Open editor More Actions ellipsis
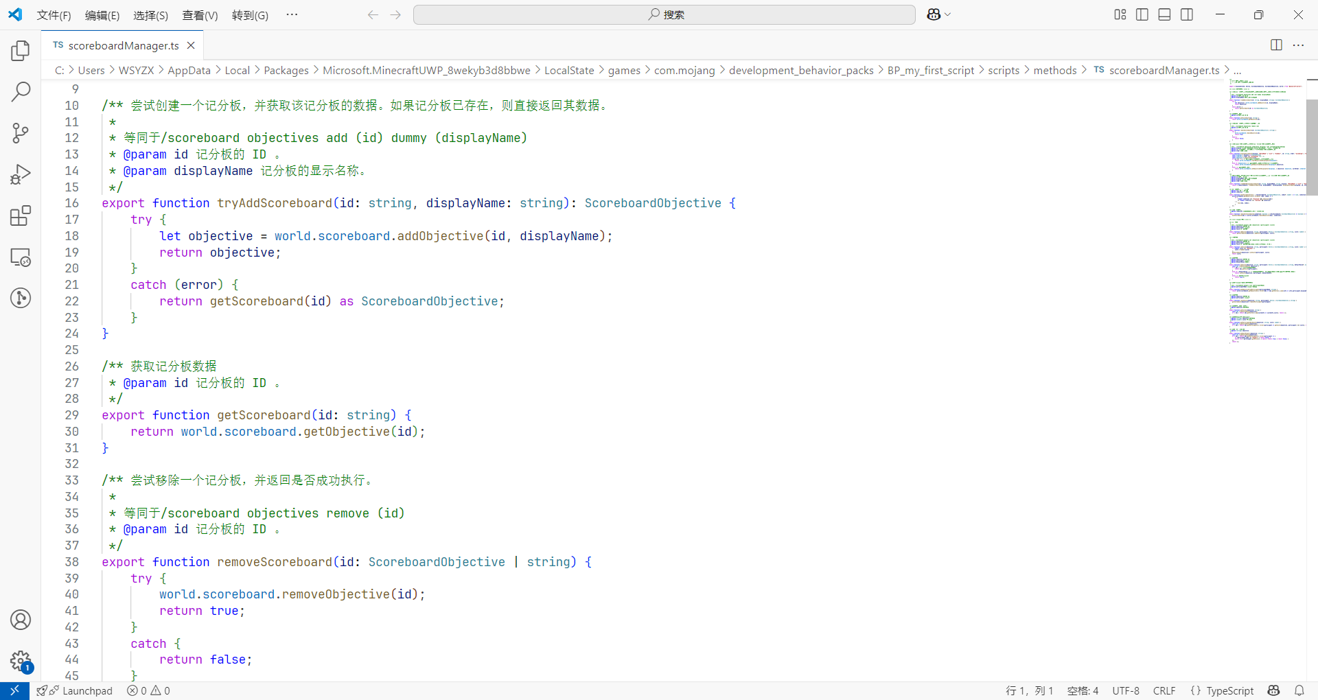1318x700 pixels. [1298, 45]
